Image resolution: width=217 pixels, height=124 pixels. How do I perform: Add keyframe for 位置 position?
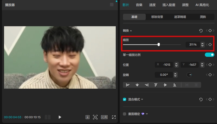[210, 65]
